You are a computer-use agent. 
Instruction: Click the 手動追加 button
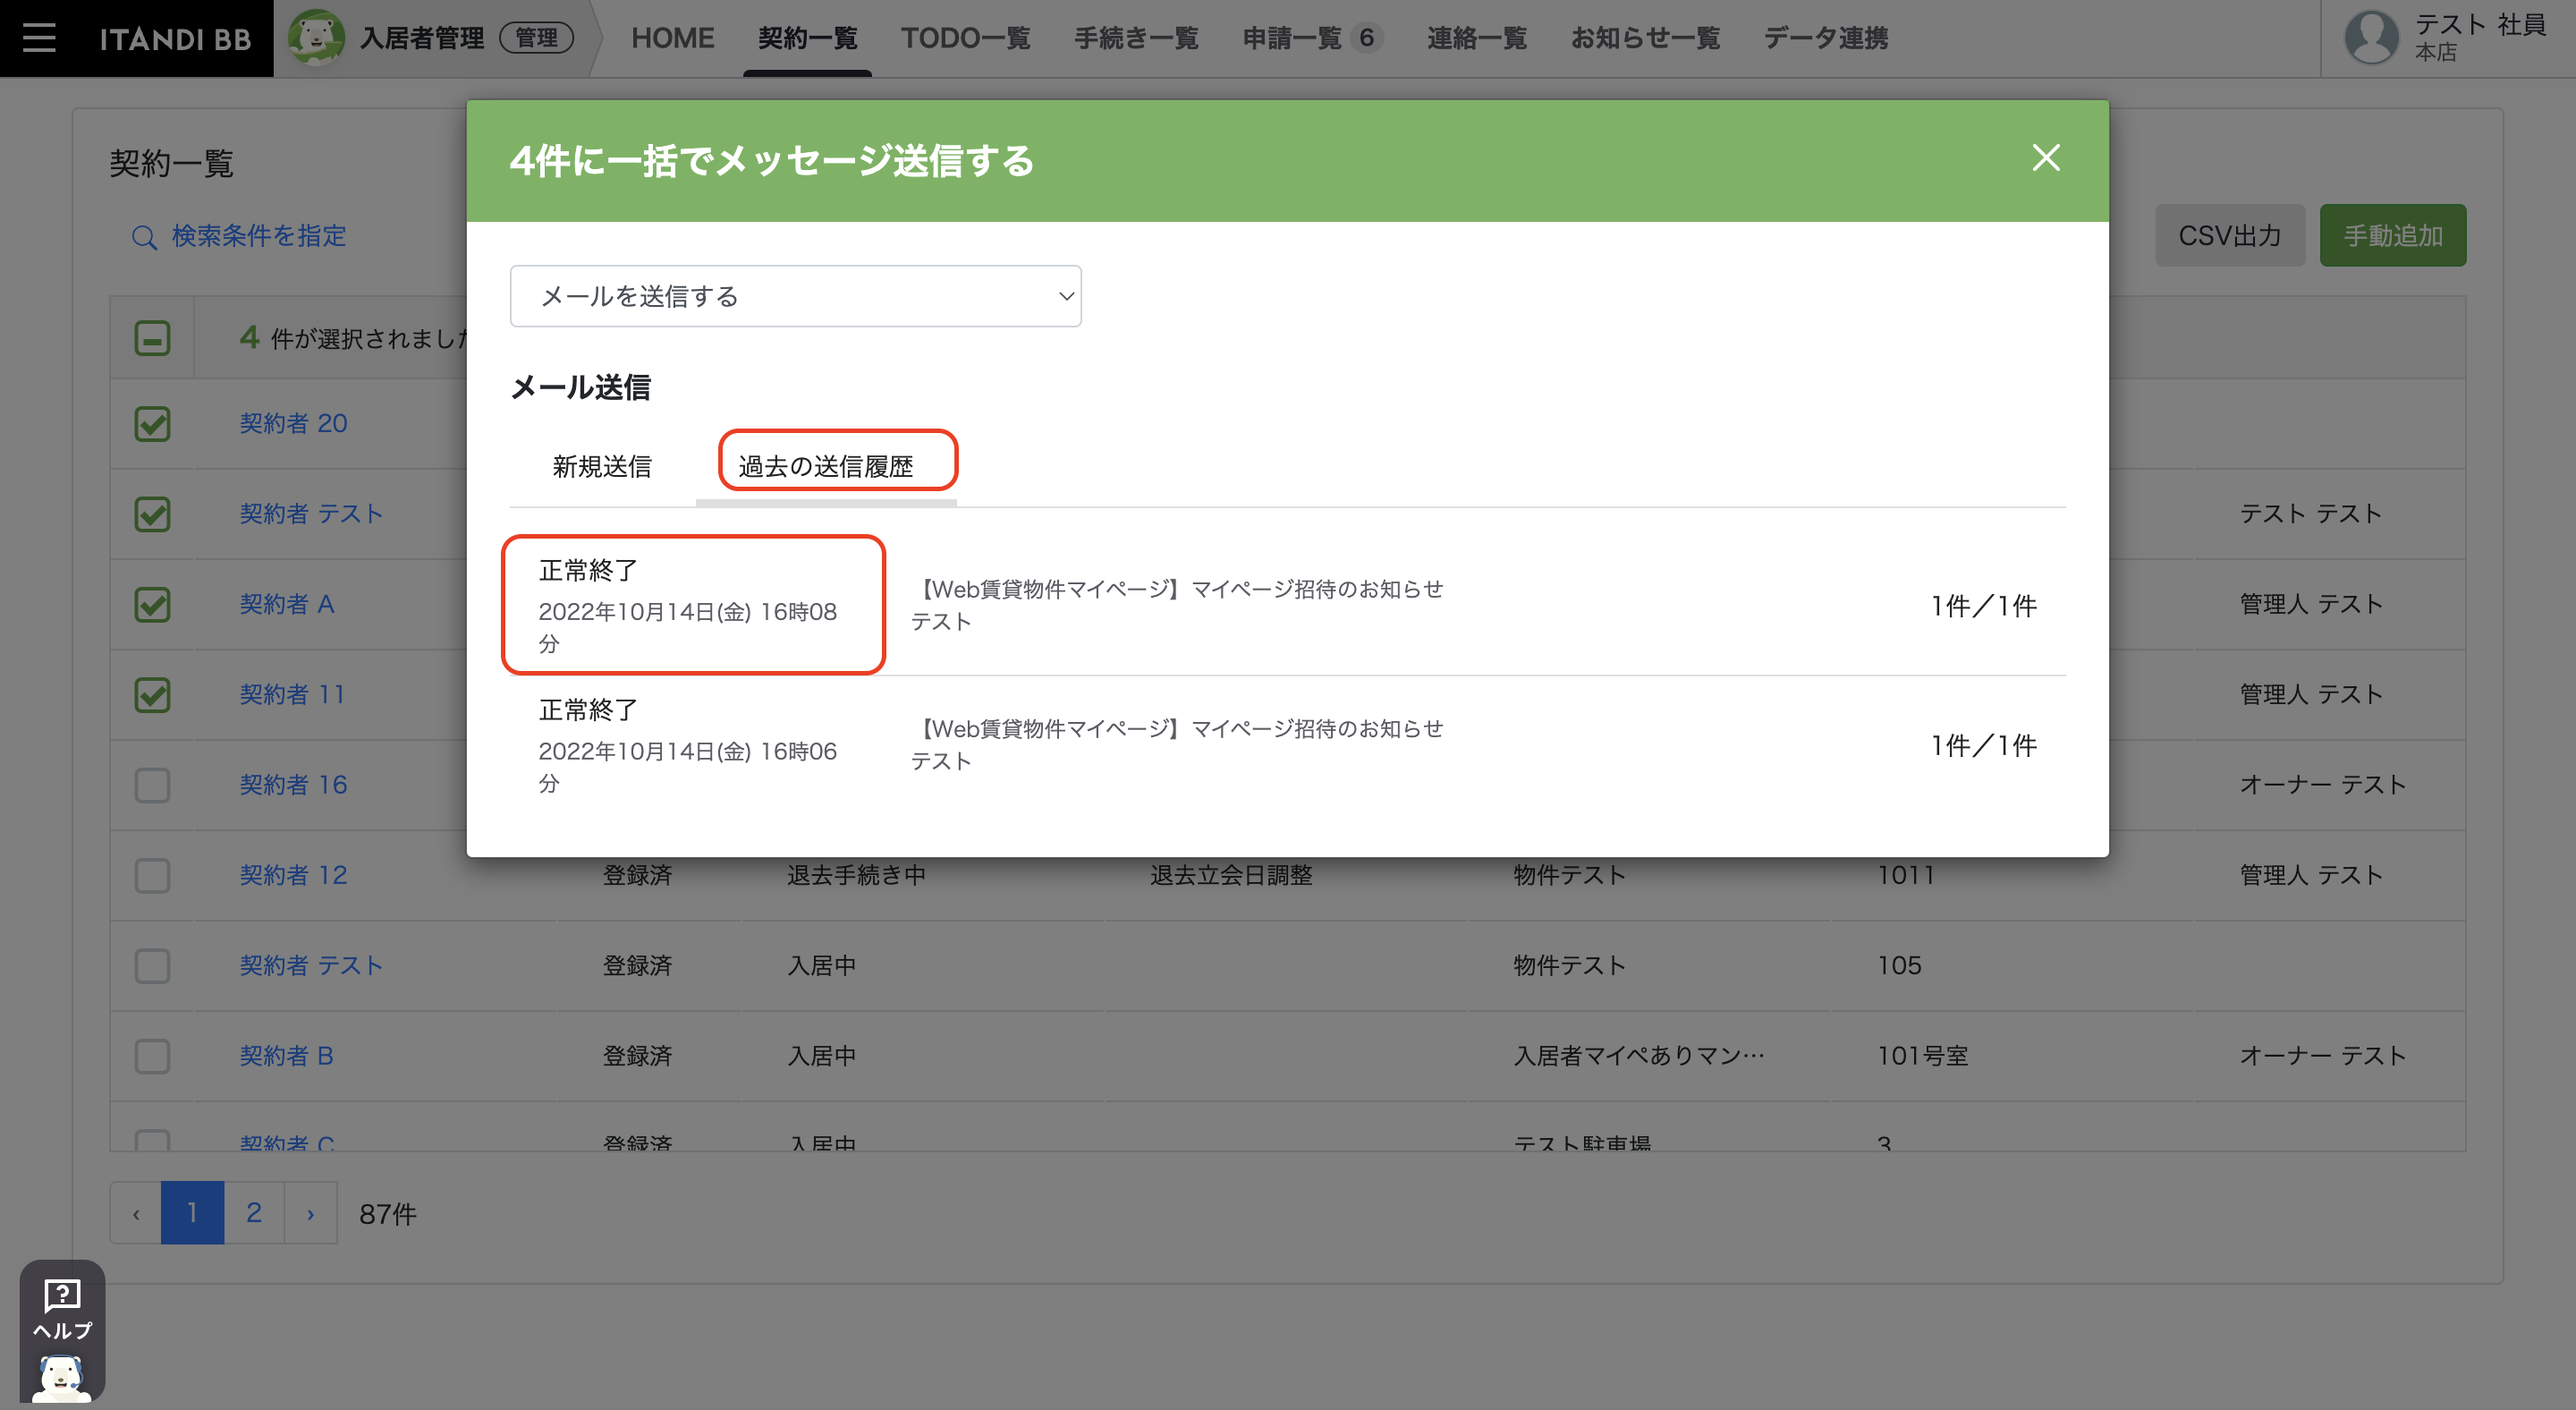2393,235
